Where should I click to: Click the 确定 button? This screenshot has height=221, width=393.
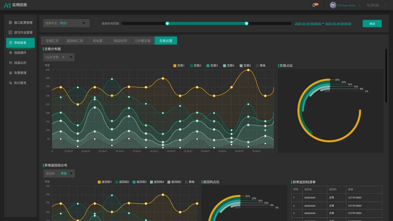[372, 24]
